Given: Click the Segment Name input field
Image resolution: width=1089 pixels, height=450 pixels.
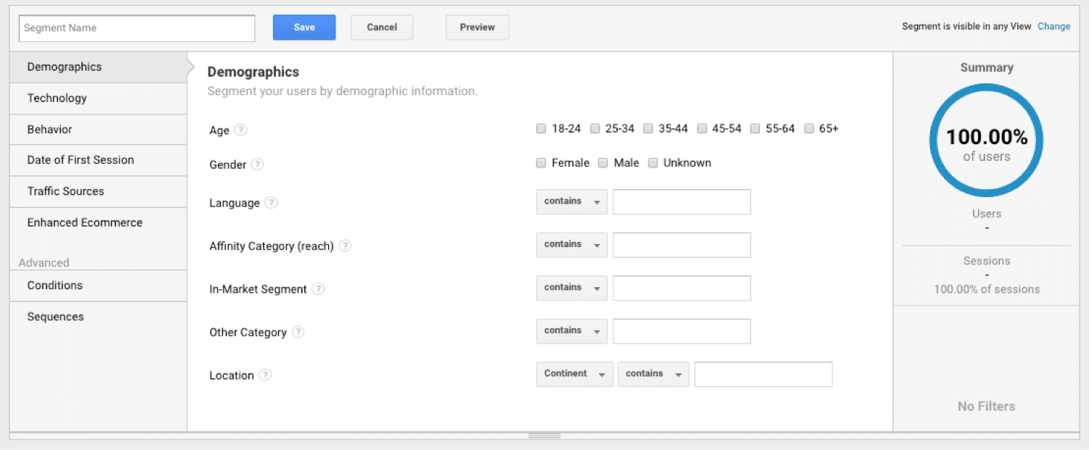Looking at the screenshot, I should (136, 28).
